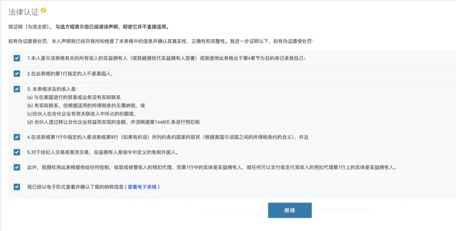Click statement 1 text about 实益拥有人
The height and width of the screenshot is (231, 456).
[x=166, y=58]
